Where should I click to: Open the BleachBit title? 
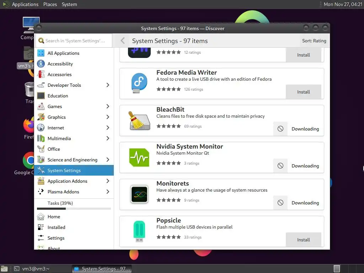(x=170, y=109)
